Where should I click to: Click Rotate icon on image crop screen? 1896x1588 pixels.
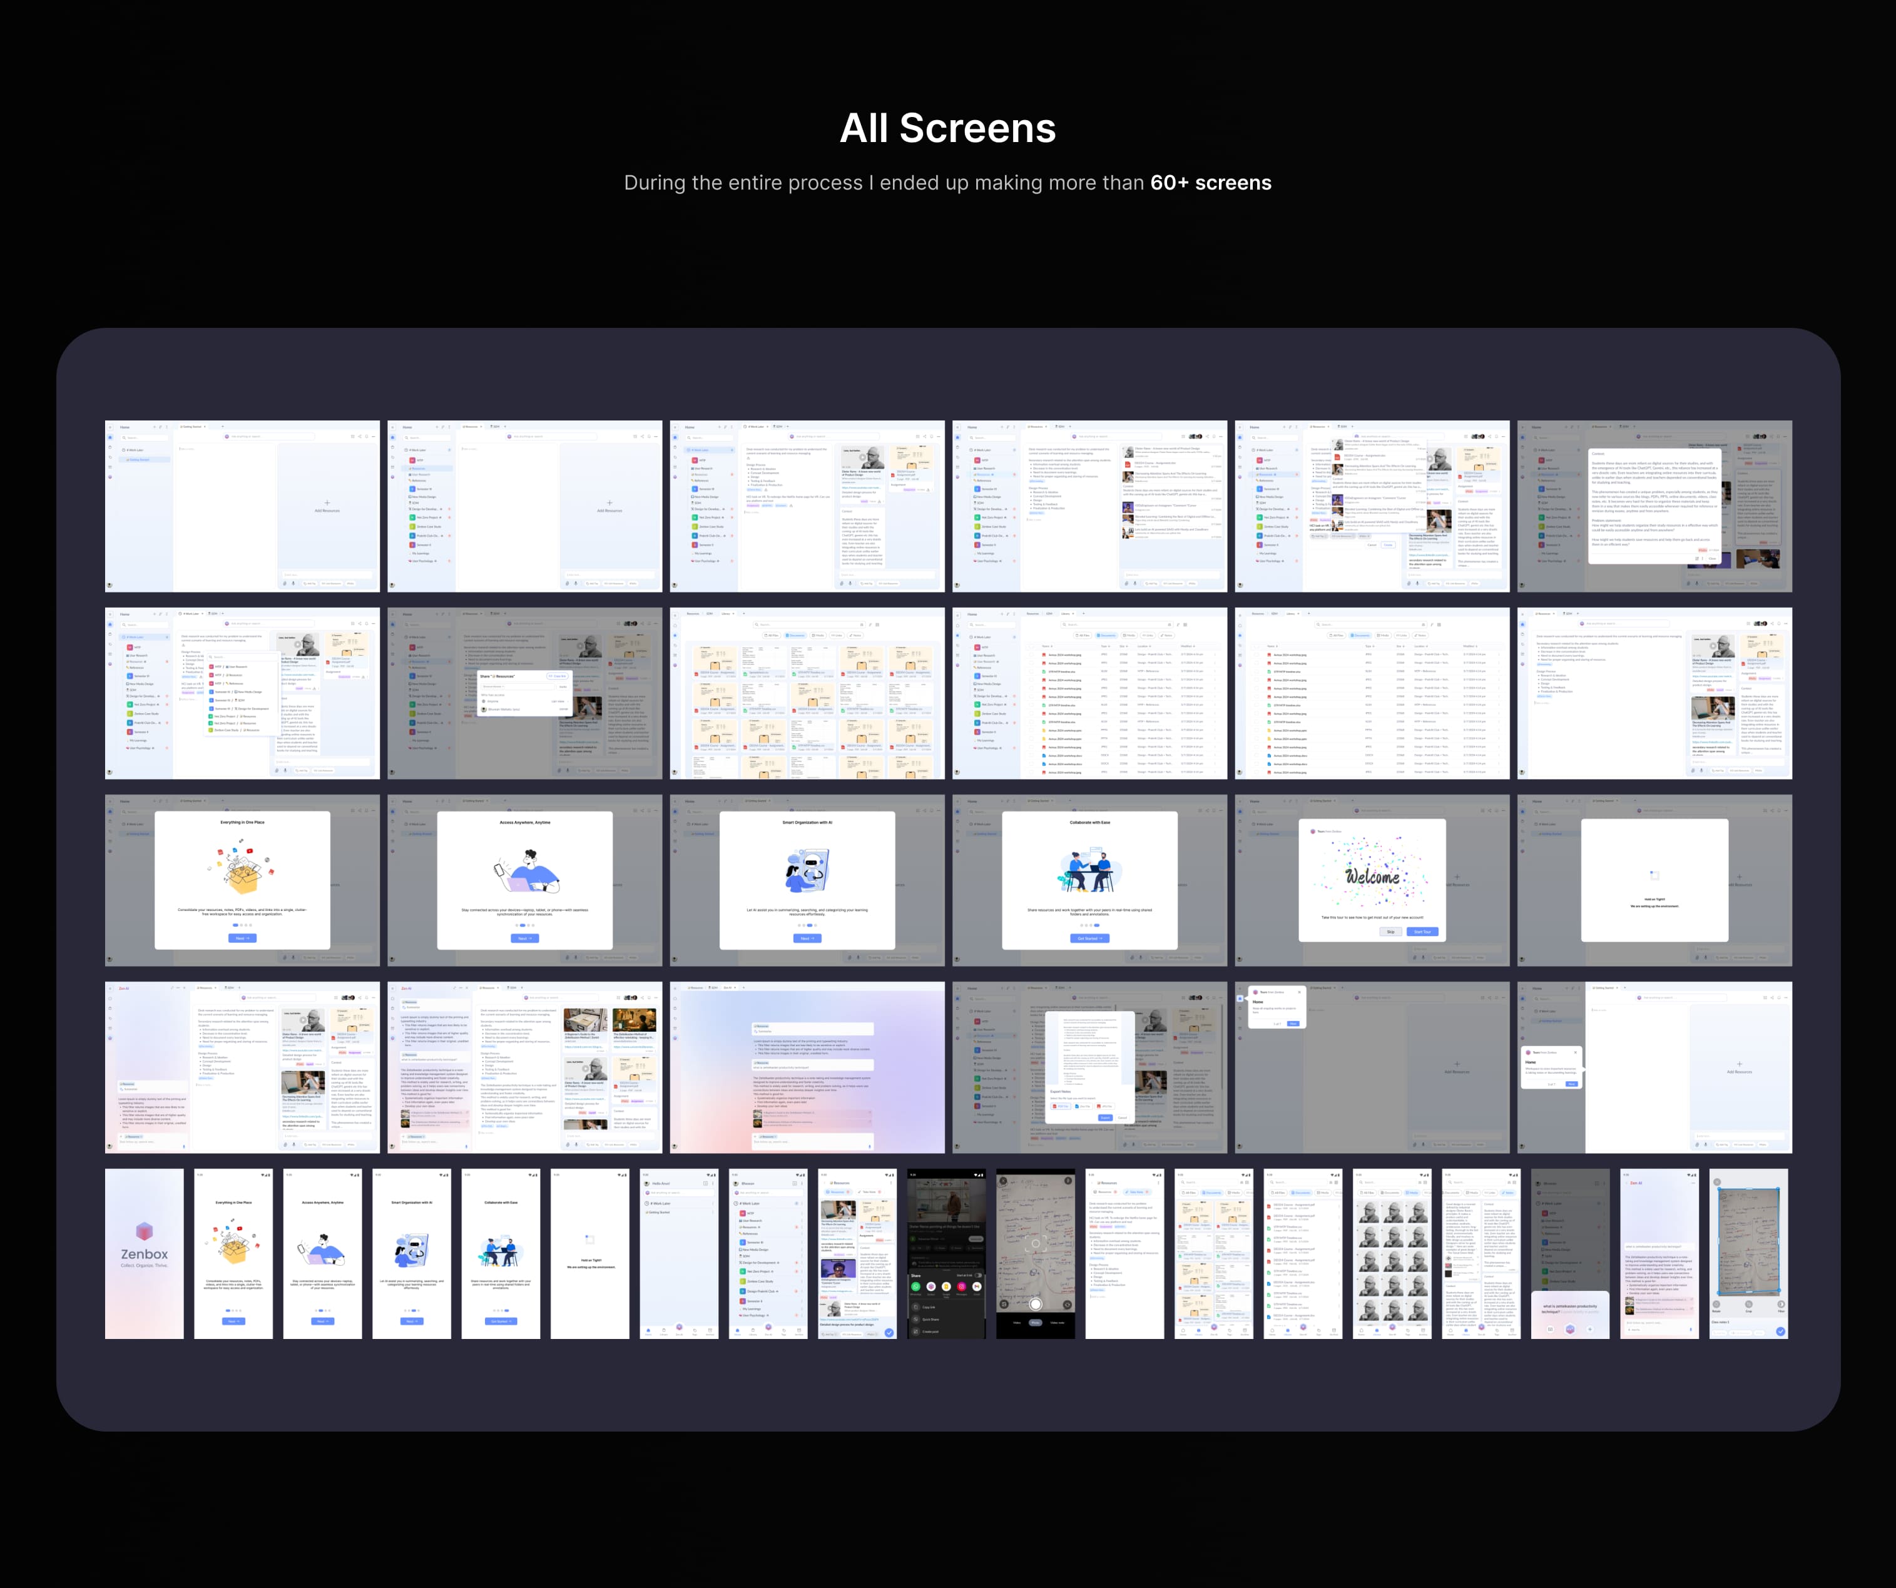[x=1716, y=1305]
